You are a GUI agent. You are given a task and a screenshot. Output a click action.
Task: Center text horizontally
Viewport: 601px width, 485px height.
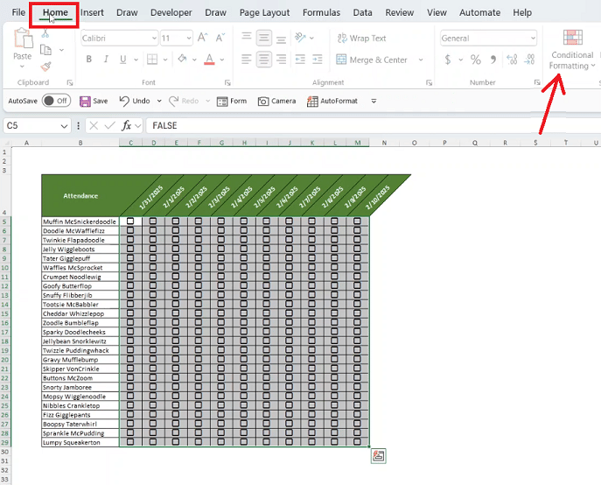[x=263, y=59]
